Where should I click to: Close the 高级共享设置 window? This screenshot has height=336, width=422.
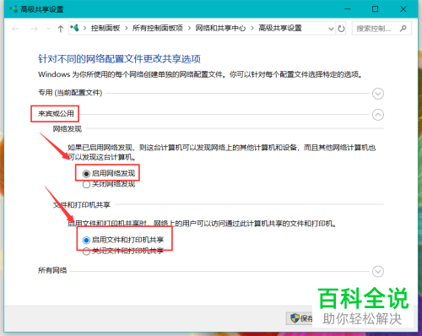click(x=403, y=9)
